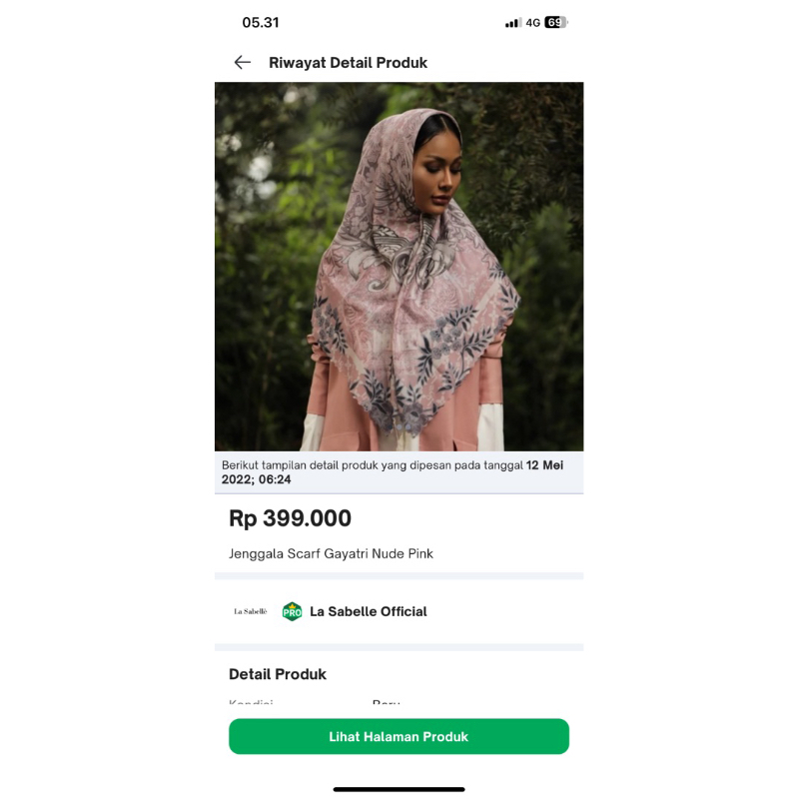Image resolution: width=799 pixels, height=799 pixels.
Task: Open the La Sabelle Official store link
Action: [x=368, y=611]
